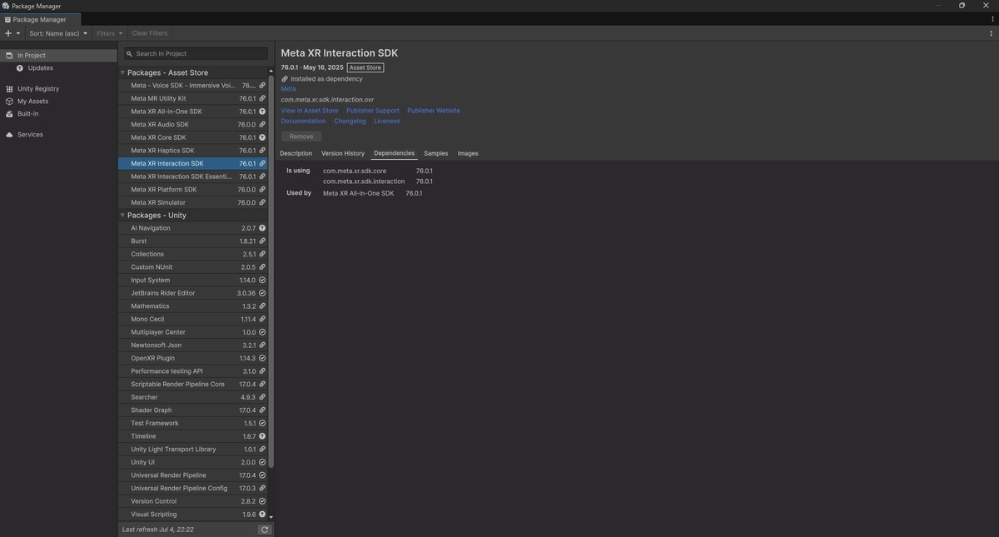999x537 pixels.
Task: Click the package list vertical scrollbar
Action: (271, 272)
